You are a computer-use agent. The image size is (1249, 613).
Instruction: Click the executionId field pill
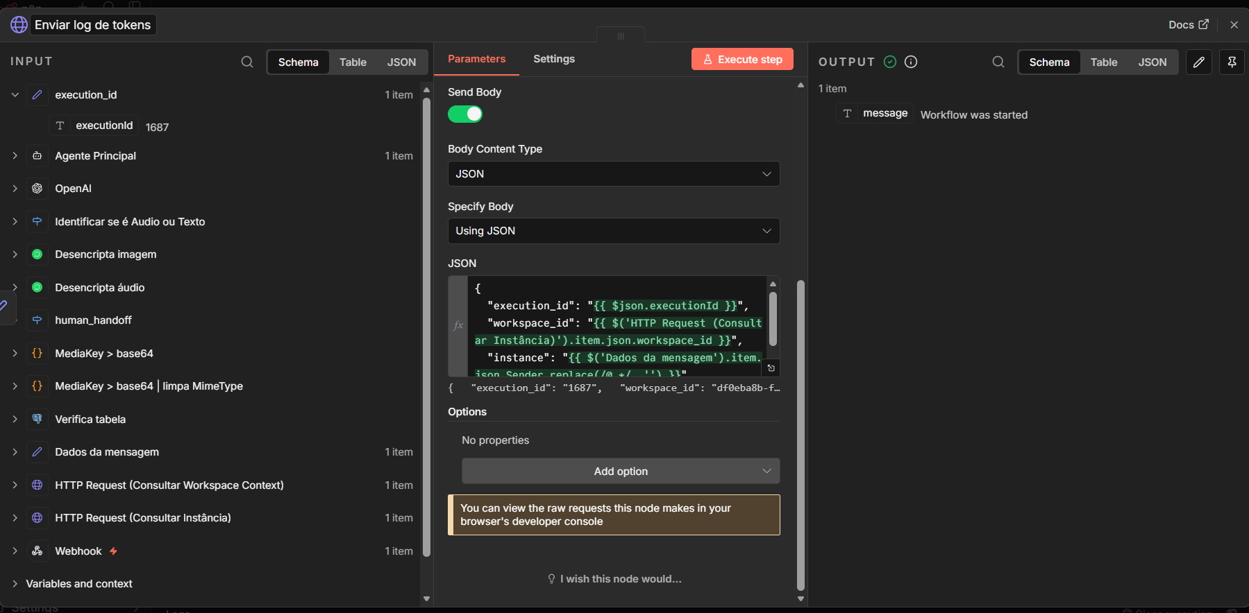94,126
